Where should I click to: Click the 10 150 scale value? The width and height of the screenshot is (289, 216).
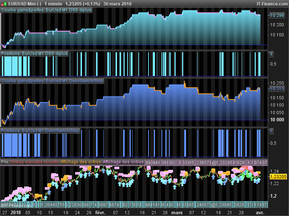[x=277, y=98]
